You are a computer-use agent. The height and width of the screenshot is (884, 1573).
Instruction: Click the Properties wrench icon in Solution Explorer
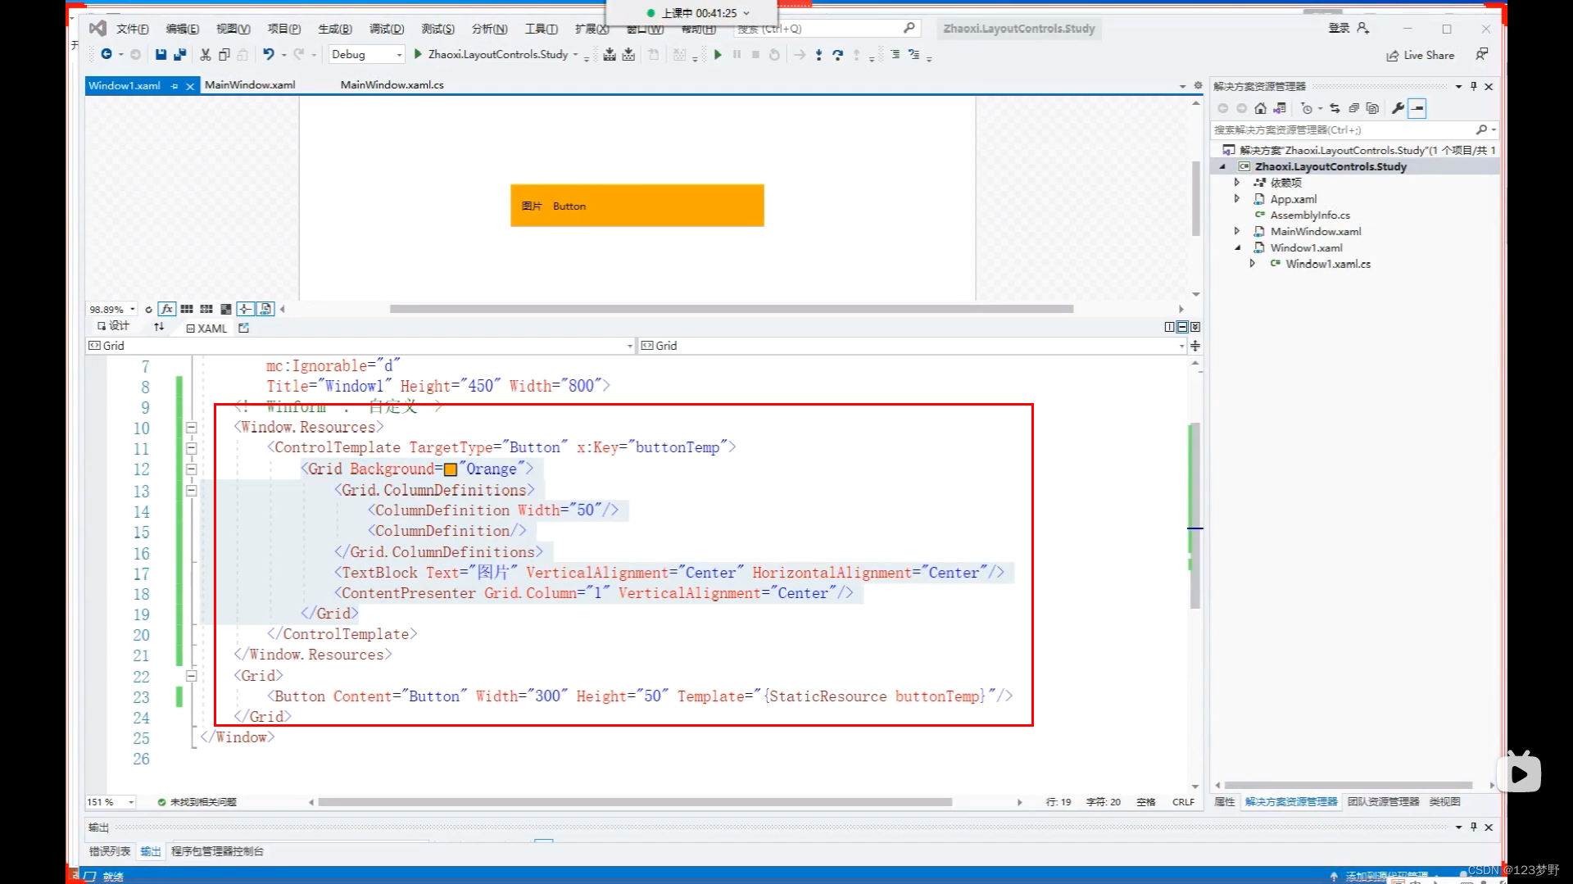click(1398, 108)
